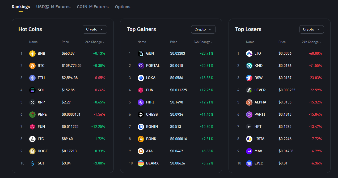Click the Ethereum logo icon
The width and height of the screenshot is (338, 178).
[x=32, y=78]
